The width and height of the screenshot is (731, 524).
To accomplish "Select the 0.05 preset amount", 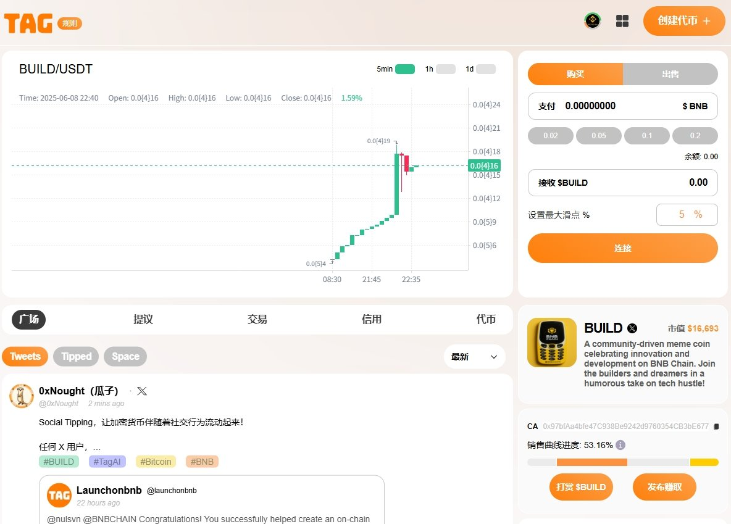I will click(599, 136).
